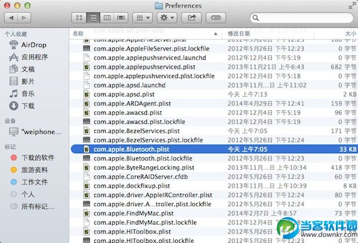Viewport: 358px width, 243px height.
Task: Select the orange 旅游资料 tag
Action: [x=29, y=170]
